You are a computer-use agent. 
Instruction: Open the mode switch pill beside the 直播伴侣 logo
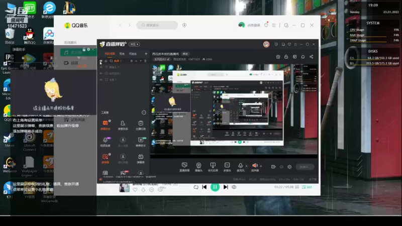pos(134,44)
